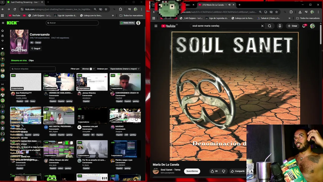Open Todos los marcadores folder in Kick window
The width and height of the screenshot is (323, 182).
(x=131, y=15)
